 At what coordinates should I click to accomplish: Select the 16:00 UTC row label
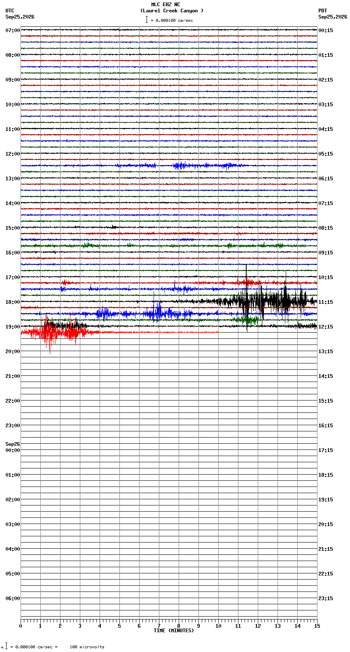click(13, 253)
